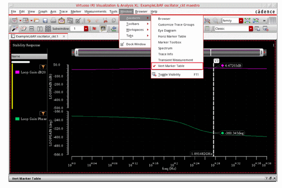Open the Classic workspace dropdown
Image resolution: width=282 pixels, height=188 pixels.
[x=251, y=29]
